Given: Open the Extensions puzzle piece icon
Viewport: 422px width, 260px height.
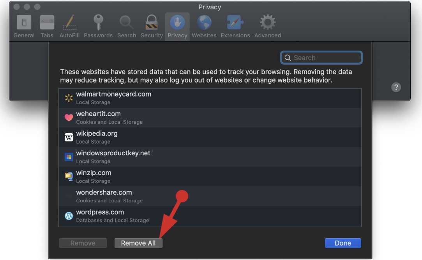Looking at the screenshot, I should pyautogui.click(x=235, y=22).
